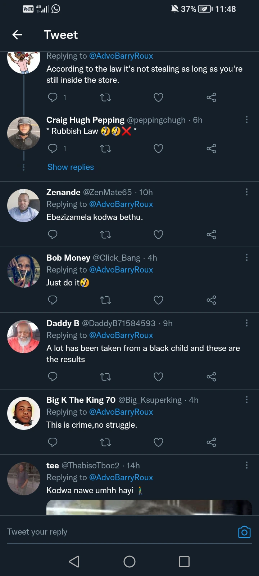This screenshot has height=576, width=259.
Task: Open three-dot menu on tee's tweet
Action: point(247,465)
